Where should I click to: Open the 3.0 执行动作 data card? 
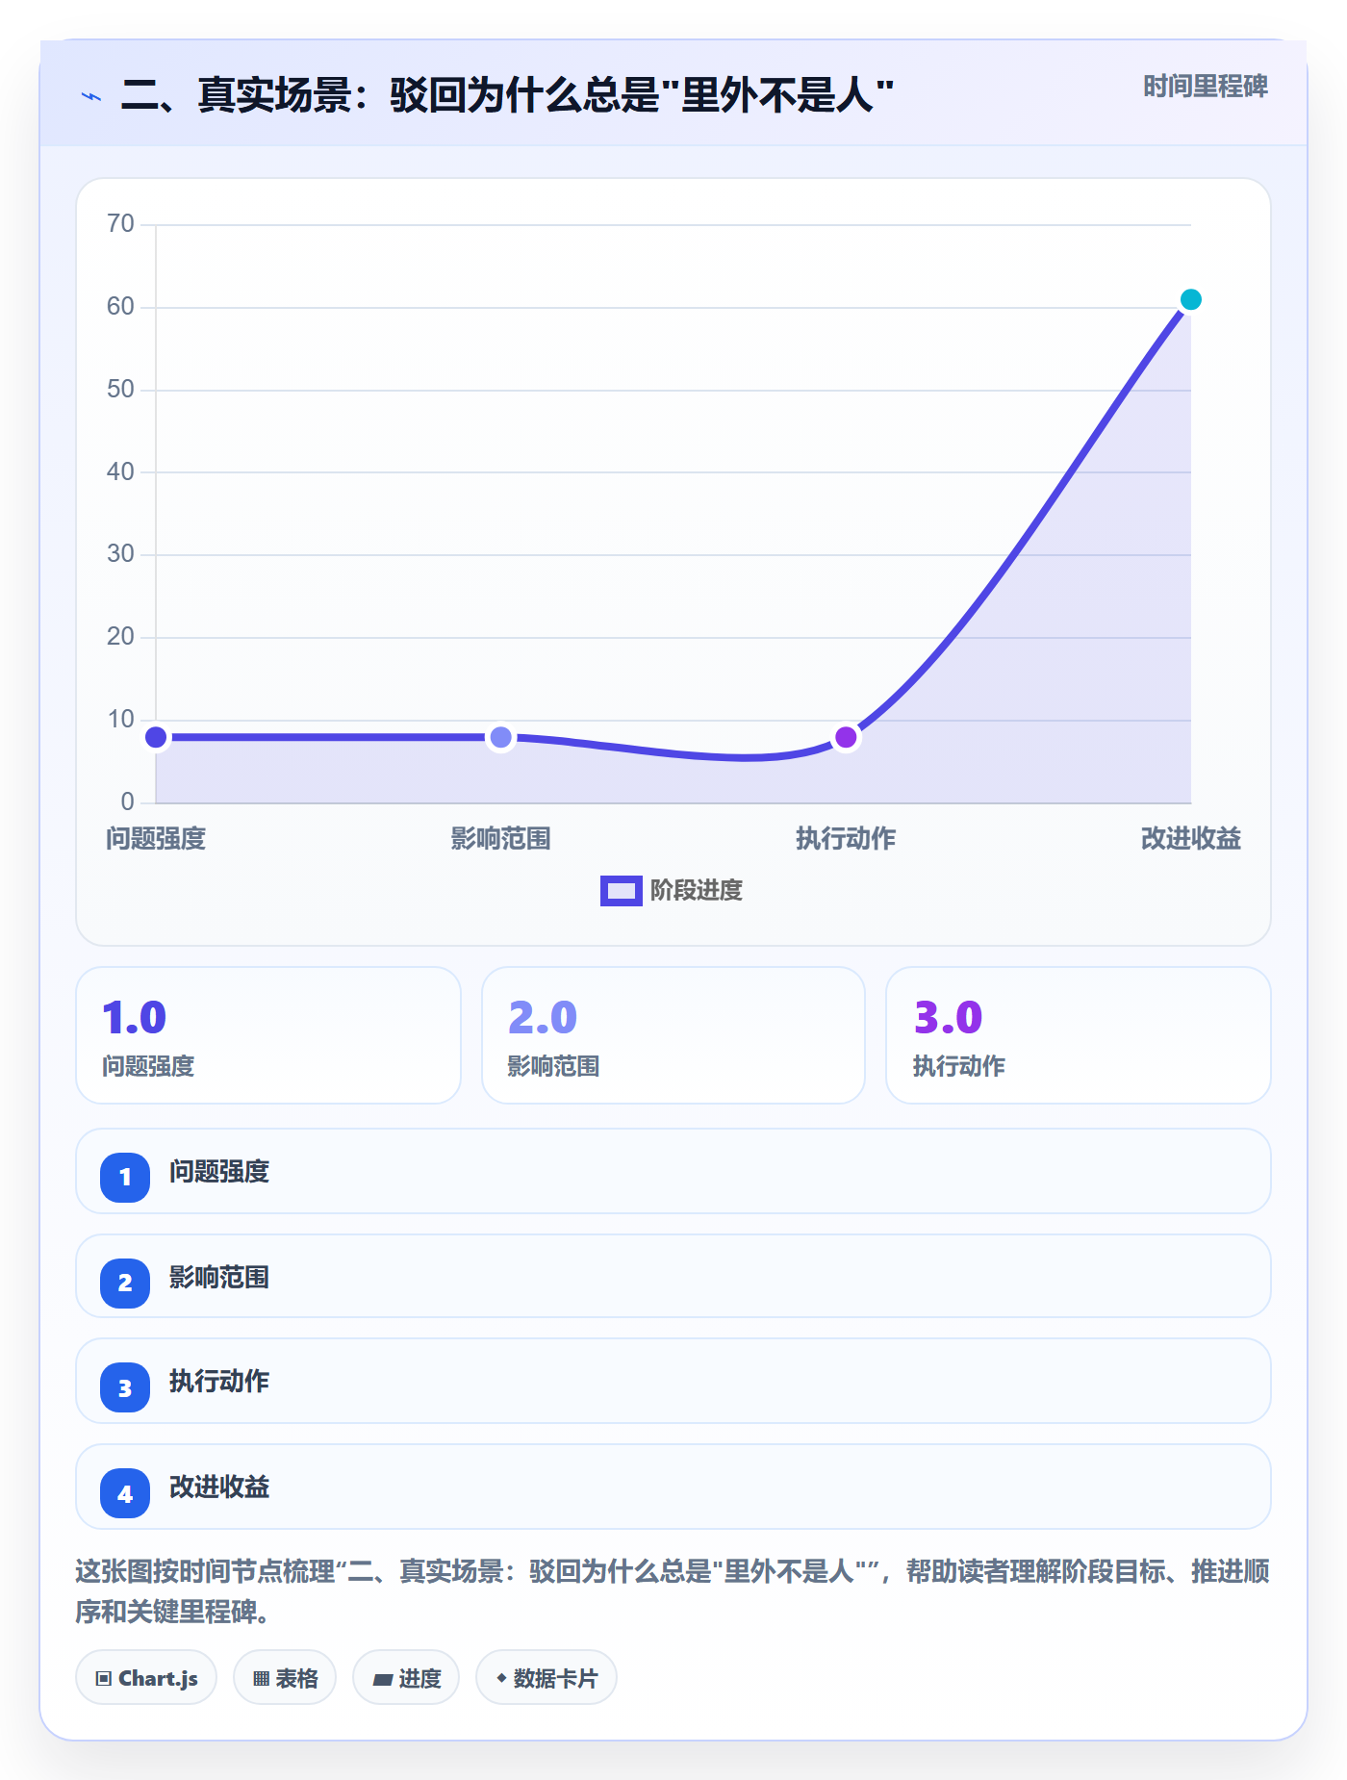(1079, 1035)
